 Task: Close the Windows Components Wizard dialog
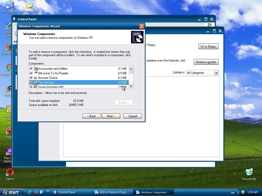[x=141, y=26]
